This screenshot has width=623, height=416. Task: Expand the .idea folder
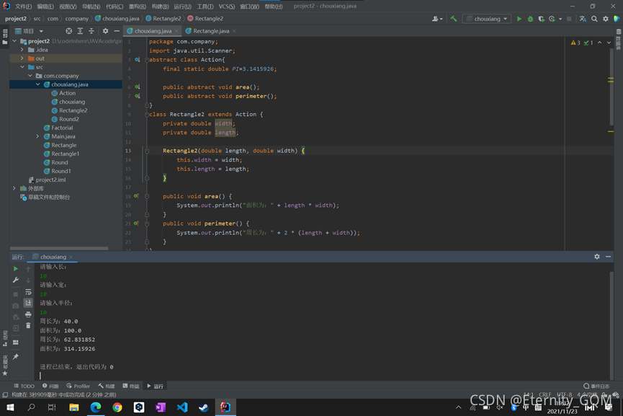click(22, 50)
